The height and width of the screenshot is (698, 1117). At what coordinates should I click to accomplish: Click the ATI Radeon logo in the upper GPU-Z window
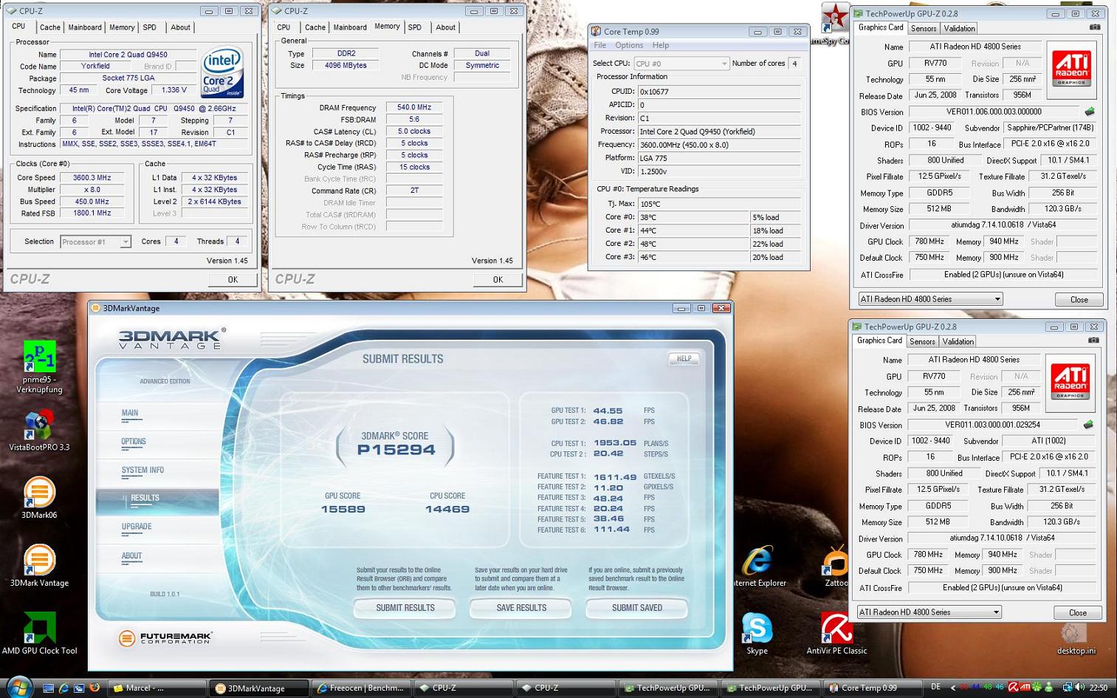pos(1071,69)
